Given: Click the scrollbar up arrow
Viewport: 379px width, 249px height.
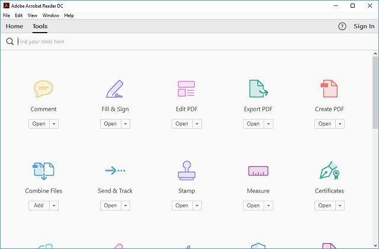Looking at the screenshot, I should [375, 54].
